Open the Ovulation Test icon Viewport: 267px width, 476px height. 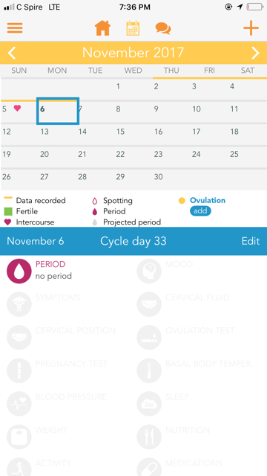pyautogui.click(x=149, y=338)
